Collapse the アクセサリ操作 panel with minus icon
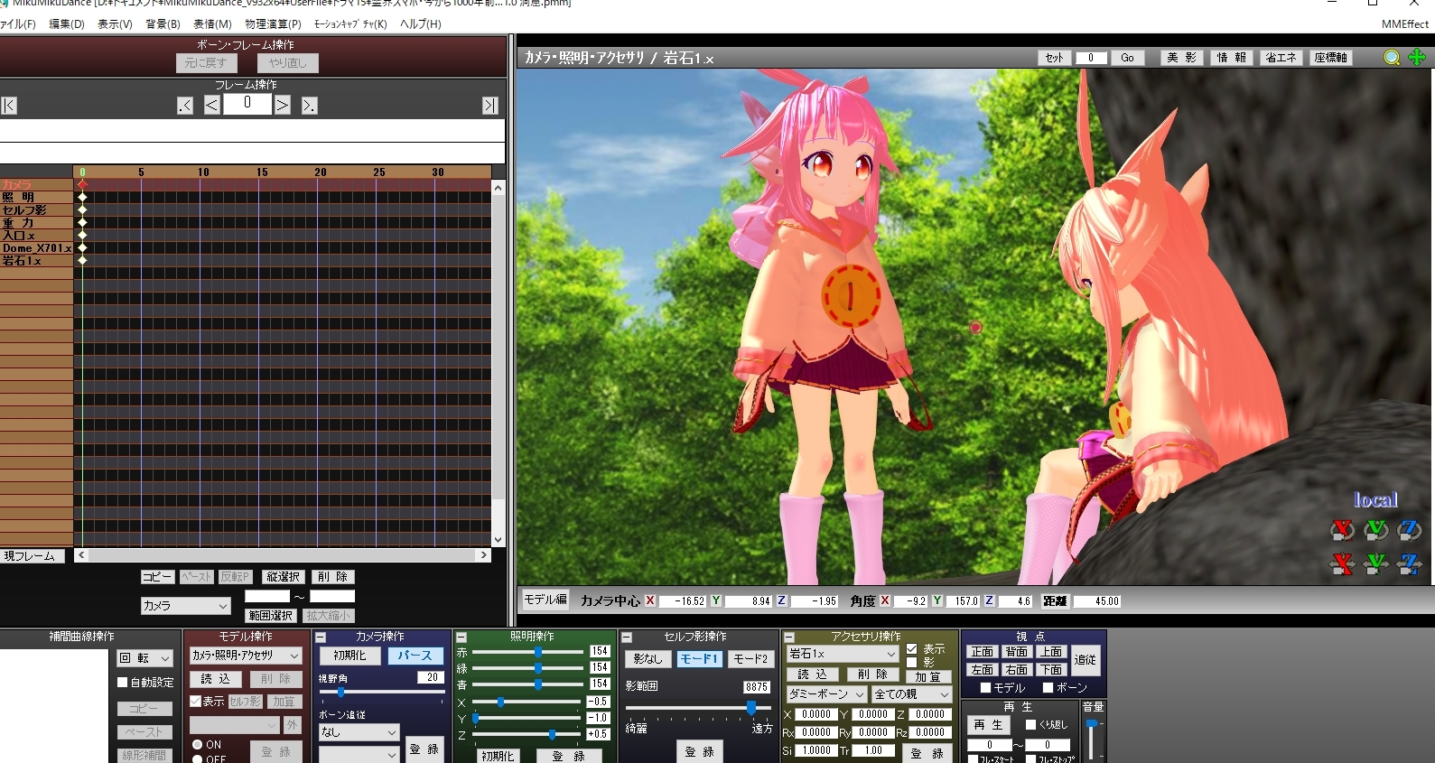The image size is (1435, 763). [788, 637]
